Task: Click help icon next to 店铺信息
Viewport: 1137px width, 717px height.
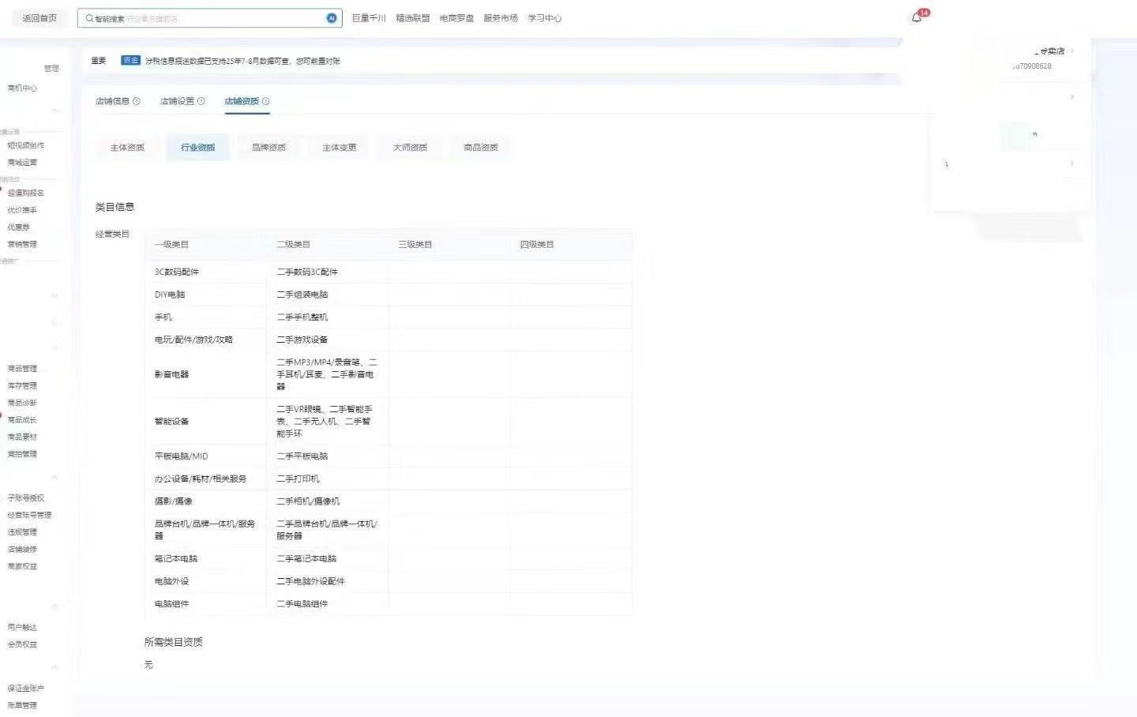Action: pyautogui.click(x=137, y=101)
